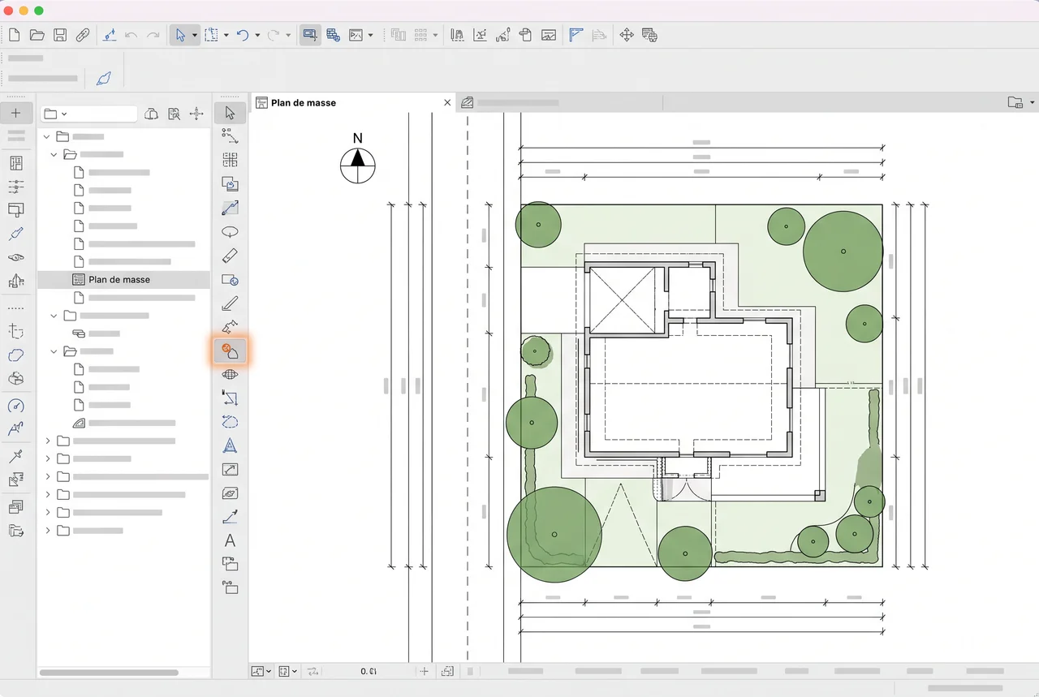Viewport: 1039px width, 697px height.
Task: Open a file using the folder icon
Action: [x=37, y=35]
